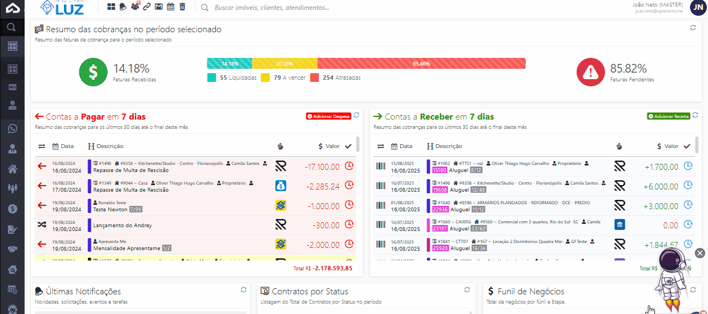708x314 pixels.
Task: Open João Neto user avatar menu
Action: [698, 7]
